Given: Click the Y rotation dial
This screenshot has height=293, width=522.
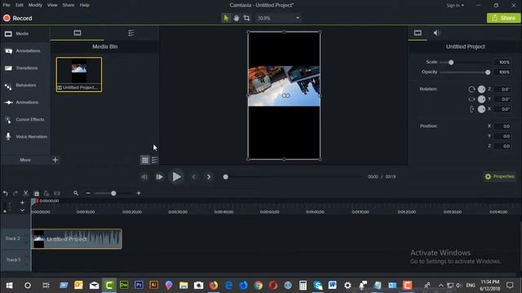Looking at the screenshot, I should [481, 99].
